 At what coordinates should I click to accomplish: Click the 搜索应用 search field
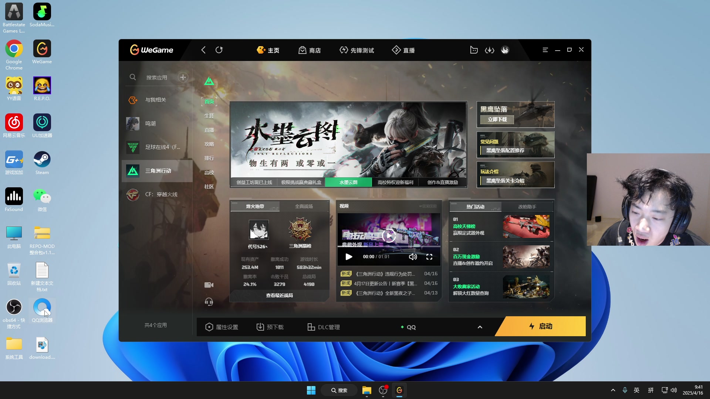pyautogui.click(x=156, y=78)
